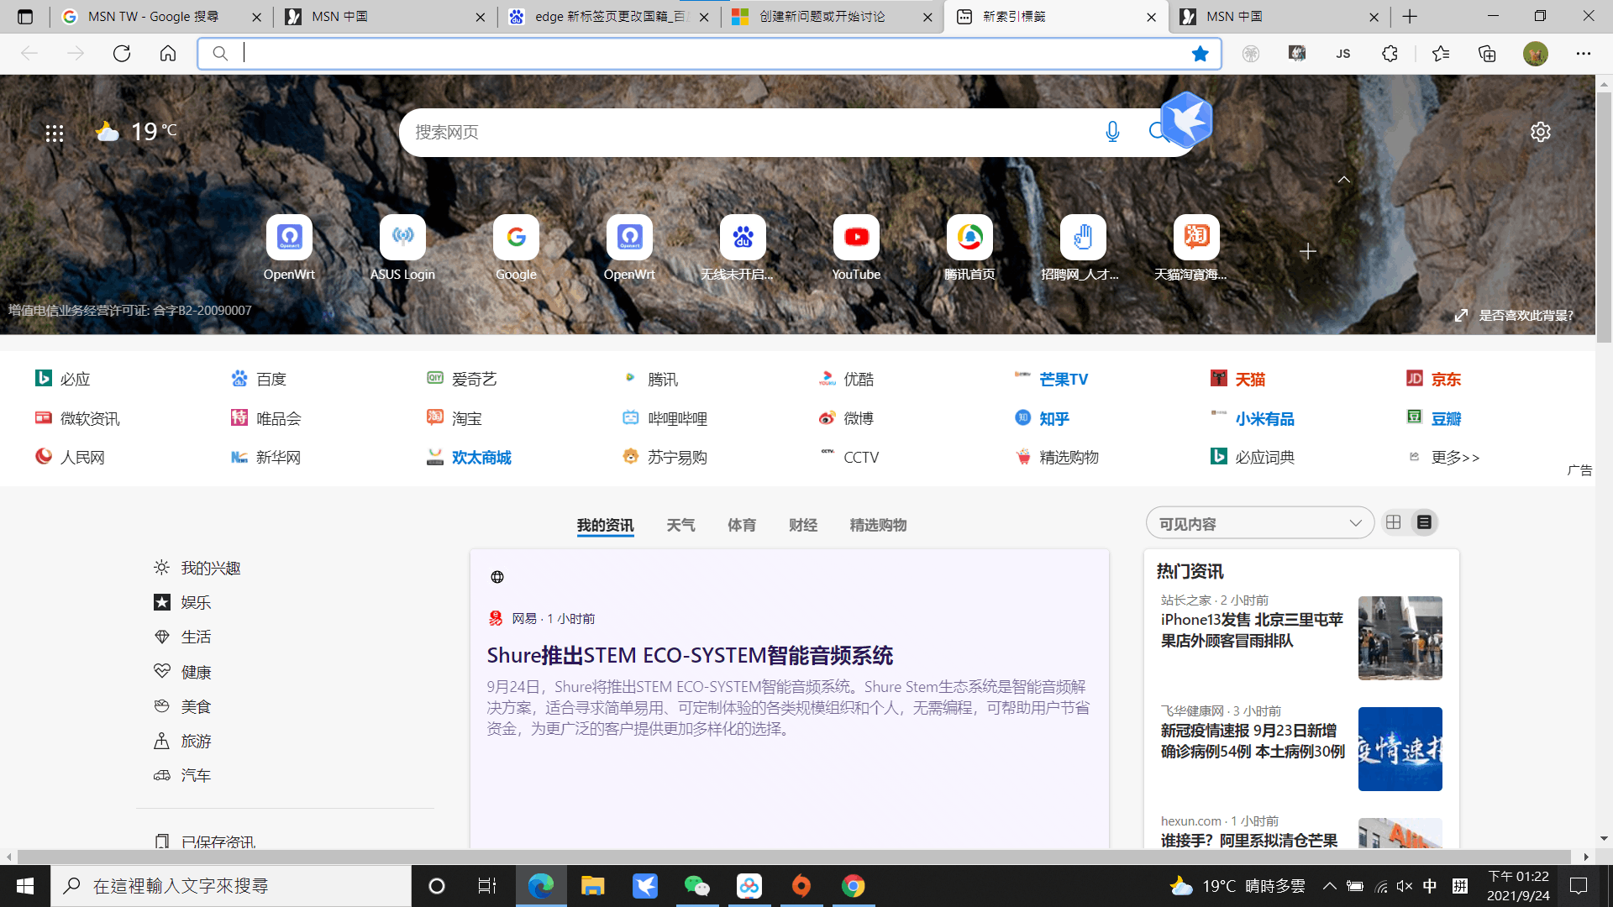The height and width of the screenshot is (907, 1613).
Task: Click the microphone voice search icon
Action: click(x=1112, y=132)
